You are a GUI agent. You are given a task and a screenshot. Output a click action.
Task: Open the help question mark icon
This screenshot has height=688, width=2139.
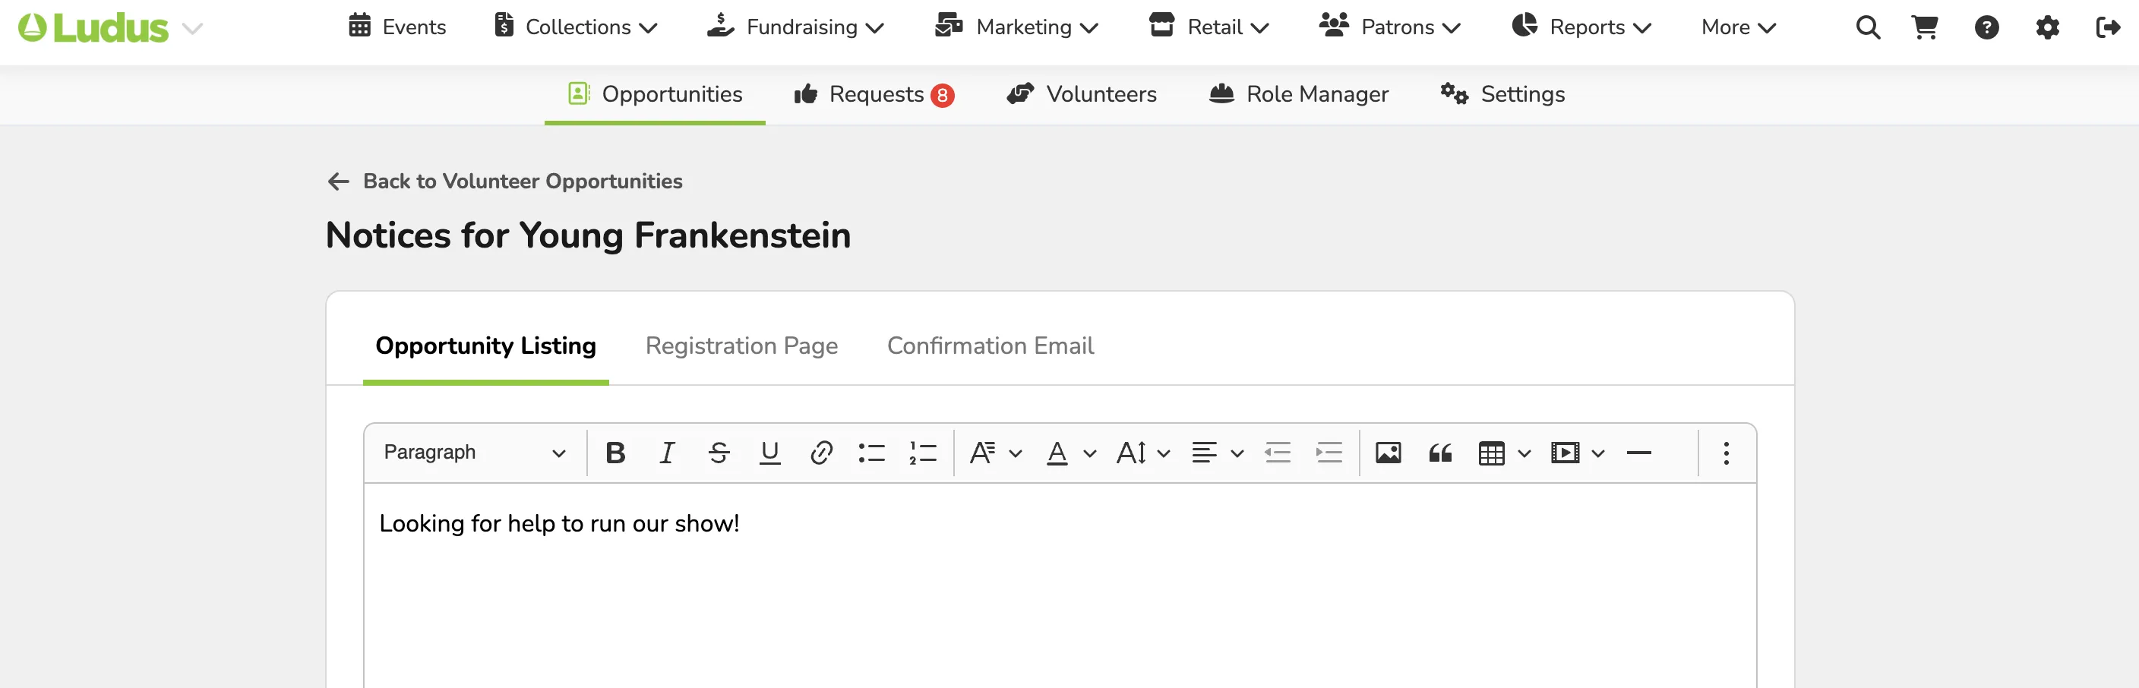click(x=1987, y=27)
